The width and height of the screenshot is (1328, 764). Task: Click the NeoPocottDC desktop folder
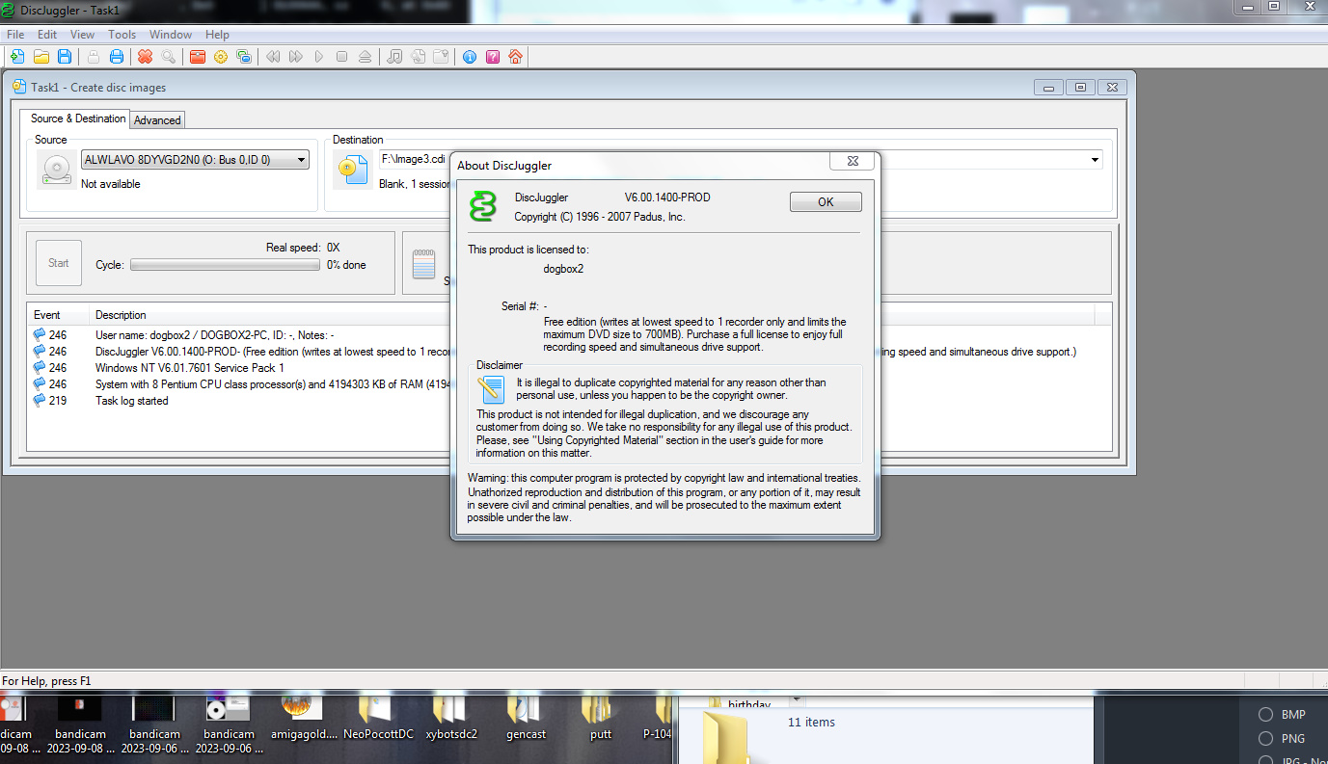click(x=378, y=719)
